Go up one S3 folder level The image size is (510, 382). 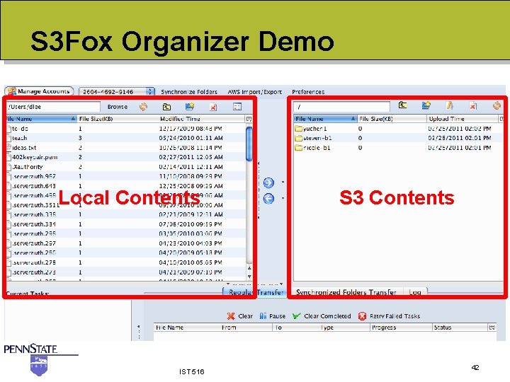coord(402,105)
